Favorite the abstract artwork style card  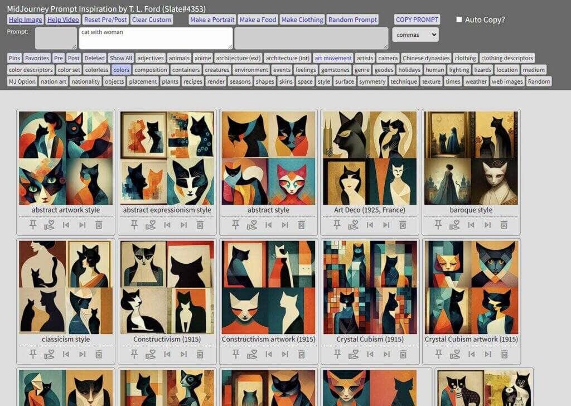point(49,225)
